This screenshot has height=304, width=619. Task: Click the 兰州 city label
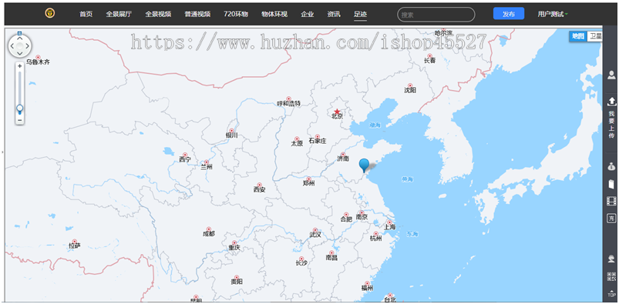pos(207,167)
